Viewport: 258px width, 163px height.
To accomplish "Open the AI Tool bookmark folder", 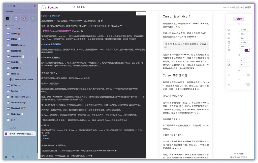I will click(x=14, y=85).
